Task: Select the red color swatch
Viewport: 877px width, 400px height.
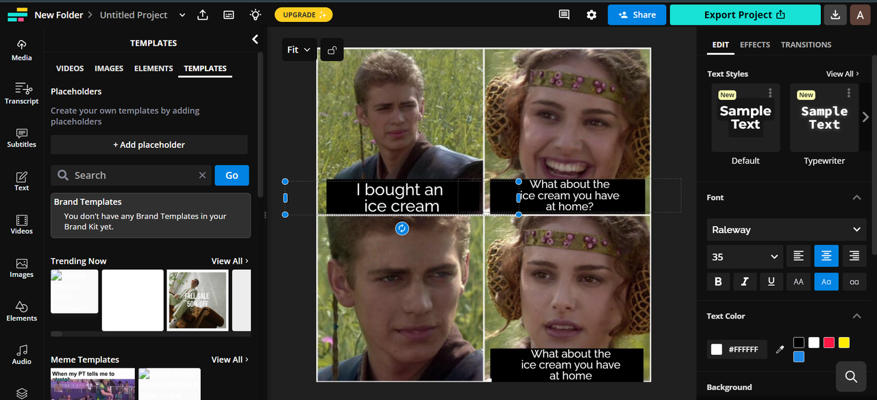Action: point(829,342)
